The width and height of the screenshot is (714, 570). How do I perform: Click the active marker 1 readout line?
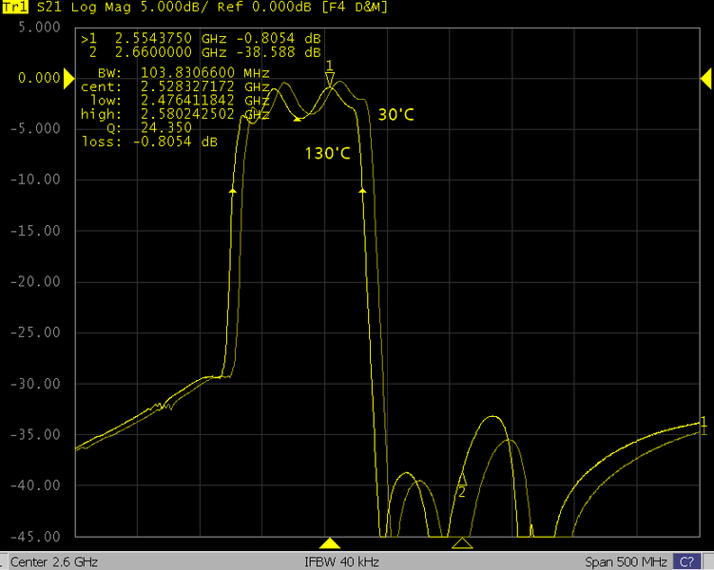201,38
